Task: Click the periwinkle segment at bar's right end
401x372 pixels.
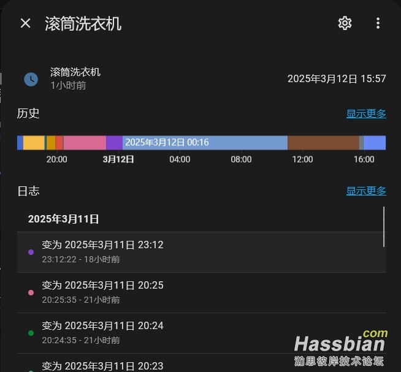Action: [x=375, y=143]
